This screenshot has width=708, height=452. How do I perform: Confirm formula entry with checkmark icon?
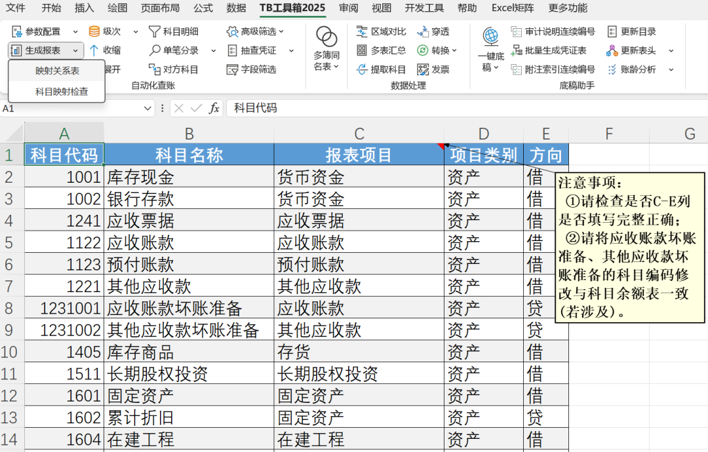tap(196, 108)
